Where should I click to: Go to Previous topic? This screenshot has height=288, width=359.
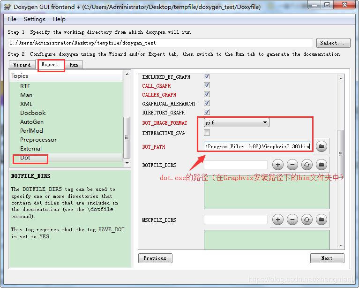coord(155,258)
